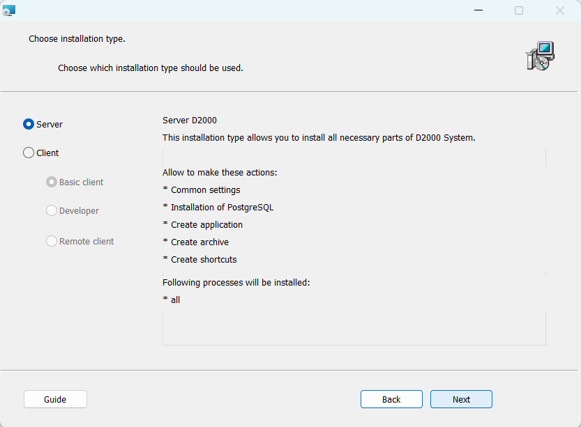The width and height of the screenshot is (581, 427).
Task: Select the Client installation type
Action: tap(29, 153)
